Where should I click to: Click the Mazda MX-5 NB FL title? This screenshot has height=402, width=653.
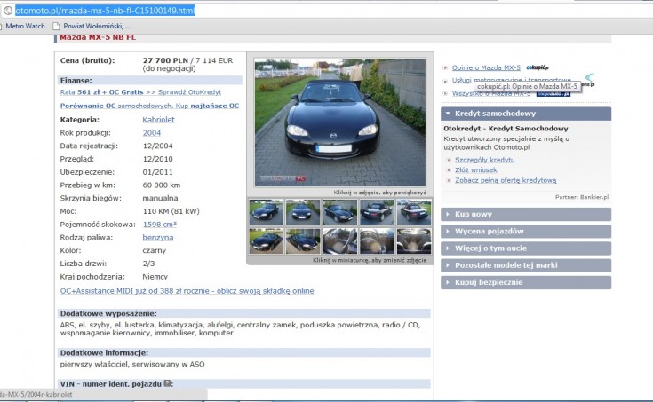pyautogui.click(x=98, y=37)
